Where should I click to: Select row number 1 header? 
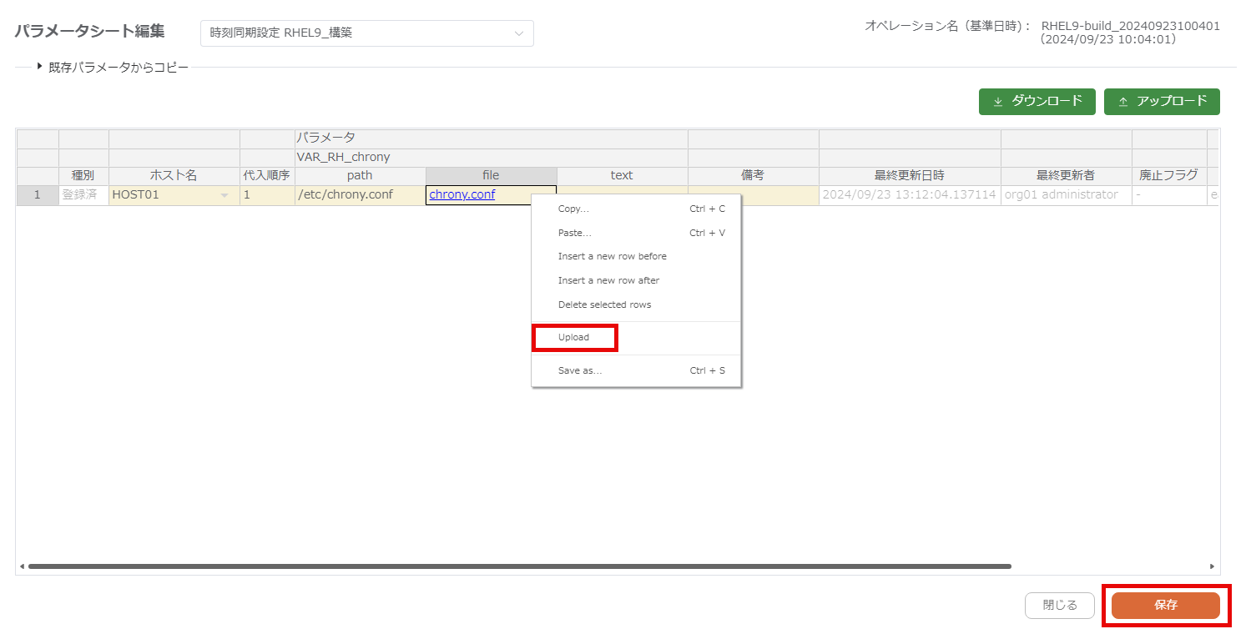point(37,194)
